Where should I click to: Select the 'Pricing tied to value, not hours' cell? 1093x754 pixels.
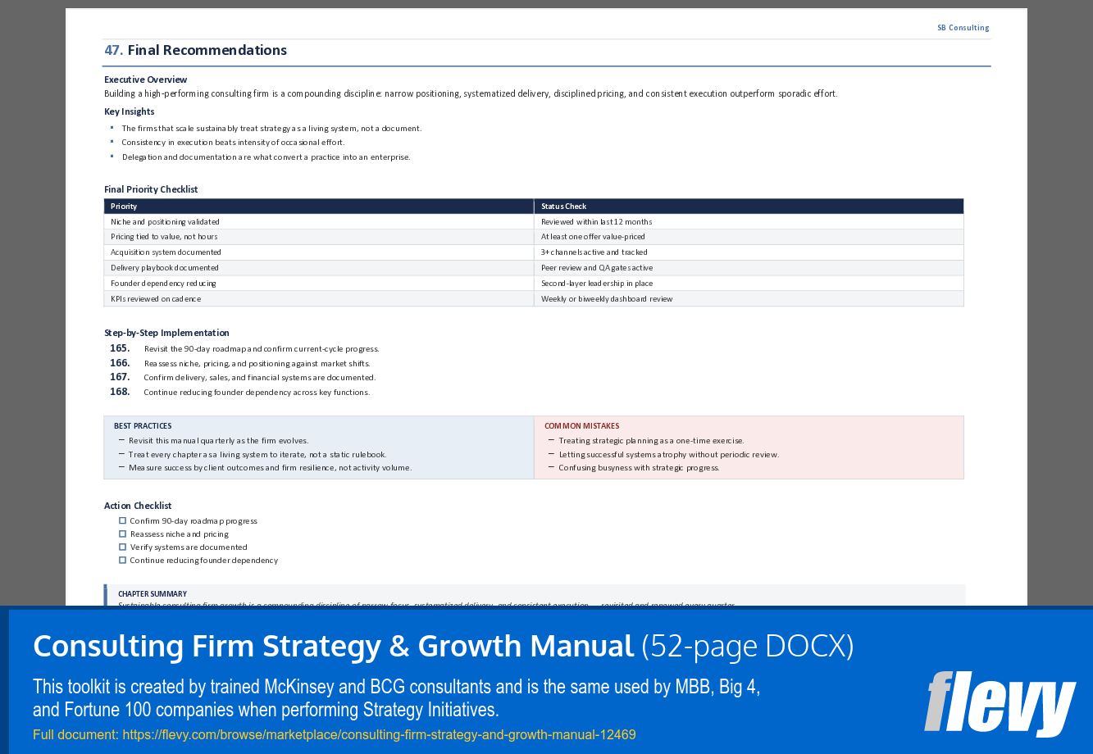(319, 237)
